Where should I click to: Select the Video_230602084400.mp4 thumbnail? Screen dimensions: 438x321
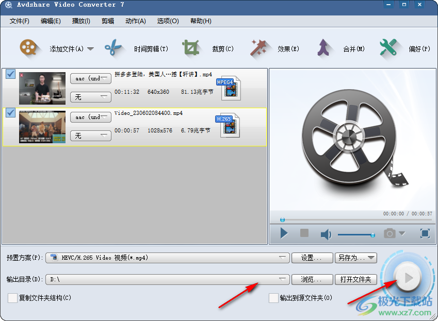coord(42,127)
